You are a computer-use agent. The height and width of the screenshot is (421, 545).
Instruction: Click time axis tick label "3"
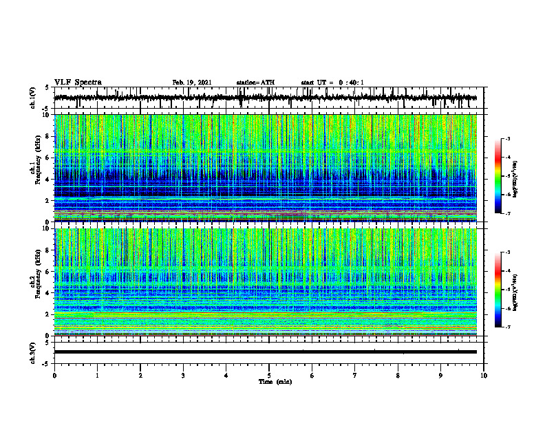click(x=183, y=376)
